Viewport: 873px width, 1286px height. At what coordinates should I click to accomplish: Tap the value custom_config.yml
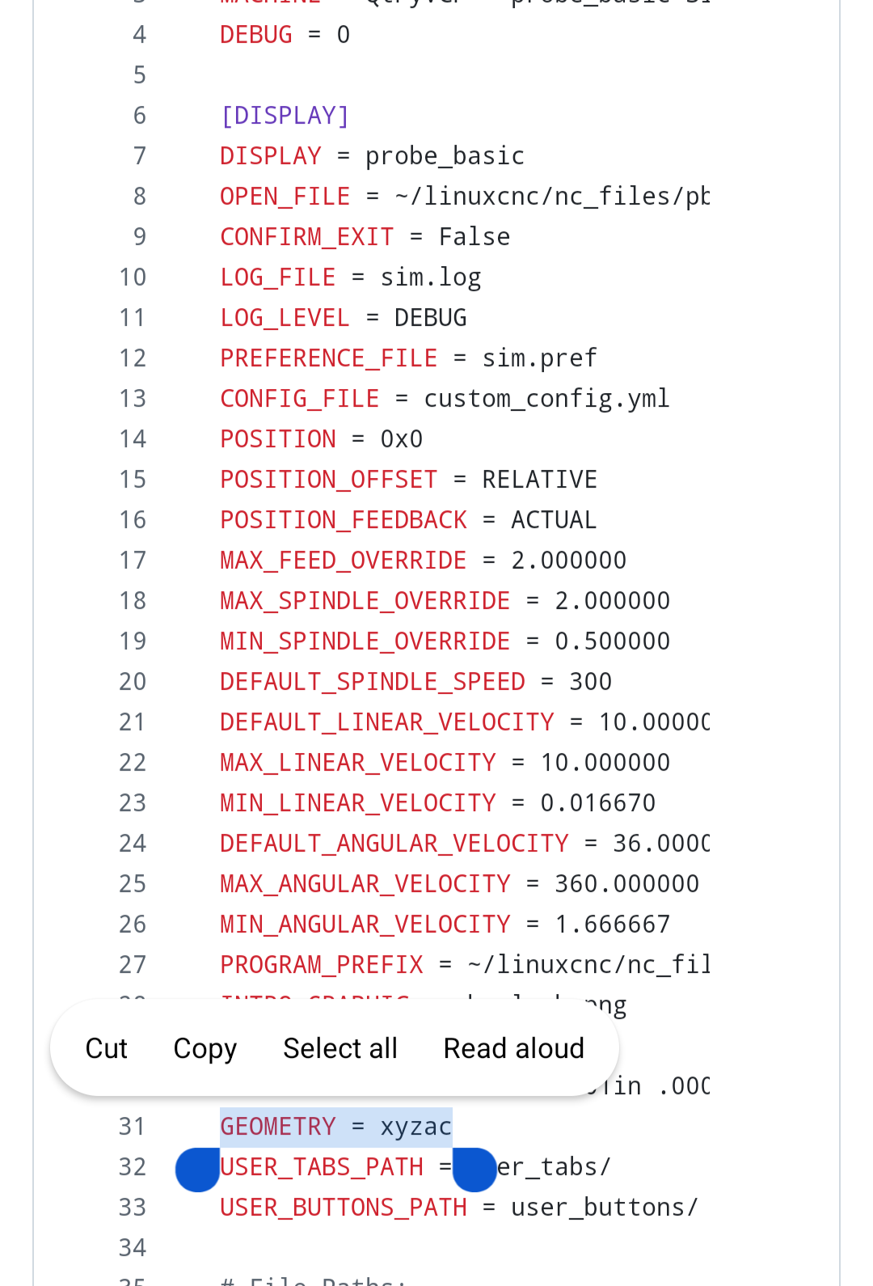point(546,399)
